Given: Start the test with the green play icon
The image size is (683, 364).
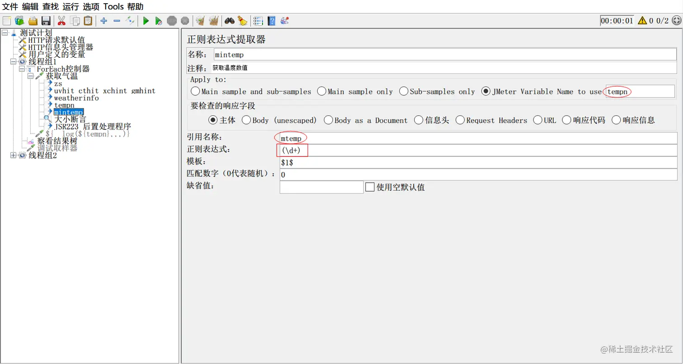Looking at the screenshot, I should pos(145,20).
